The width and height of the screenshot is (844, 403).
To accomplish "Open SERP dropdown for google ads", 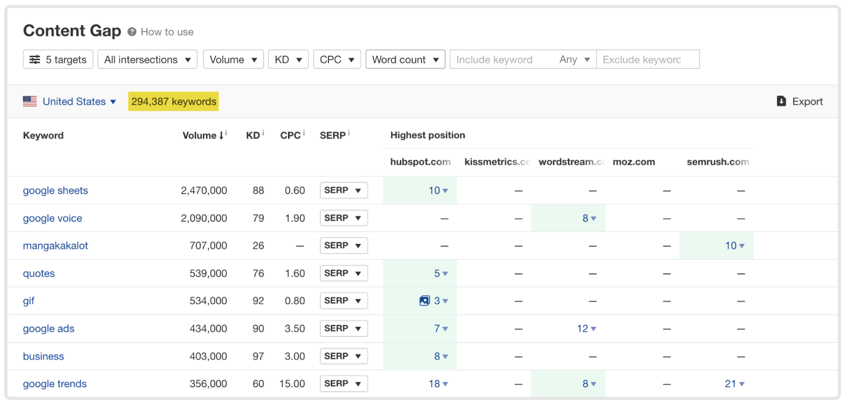I will (x=344, y=329).
